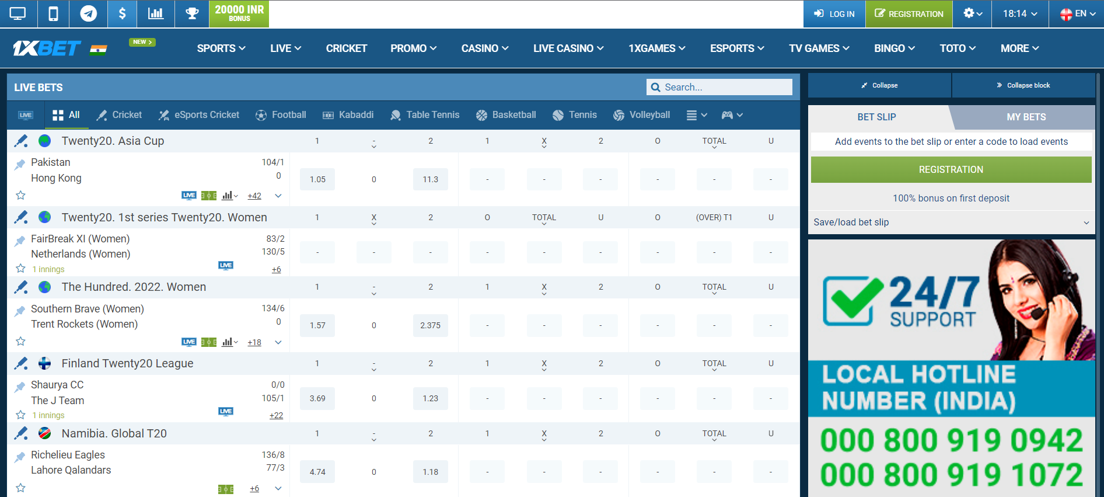Select the Kabaddi sport tab
This screenshot has width=1104, height=497.
coord(348,115)
